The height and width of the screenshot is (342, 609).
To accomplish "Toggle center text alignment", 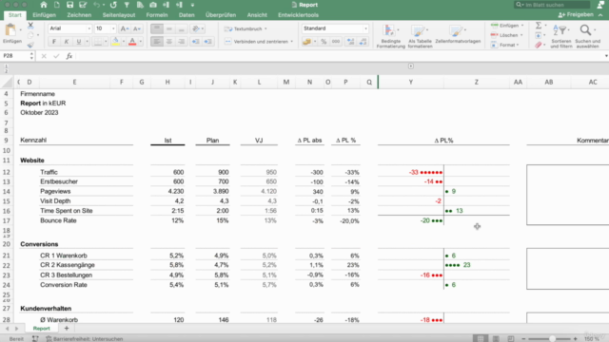I will click(x=169, y=42).
